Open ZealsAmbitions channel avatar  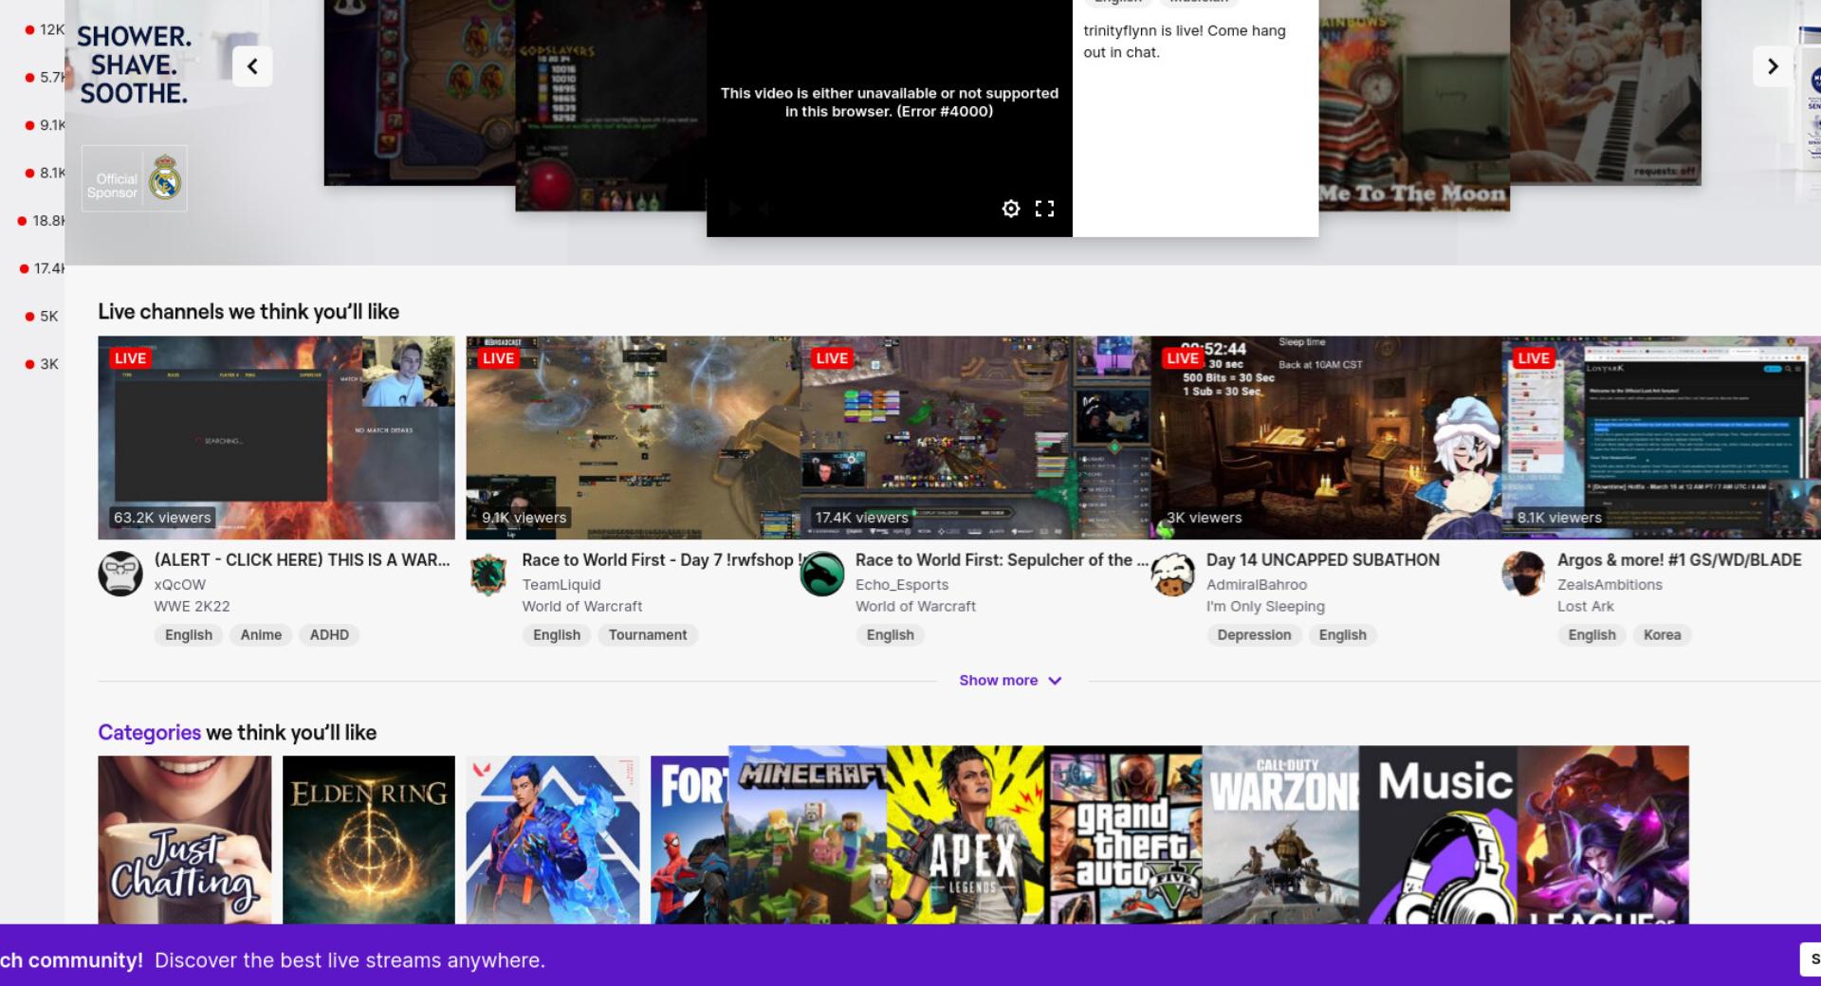pyautogui.click(x=1524, y=574)
